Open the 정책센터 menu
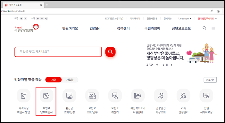 [123, 28]
